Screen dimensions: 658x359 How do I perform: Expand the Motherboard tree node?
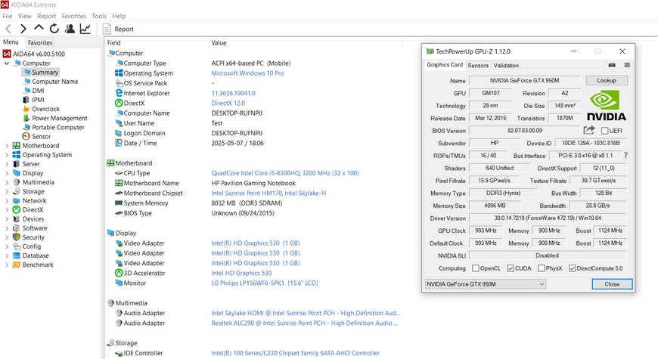(6, 146)
